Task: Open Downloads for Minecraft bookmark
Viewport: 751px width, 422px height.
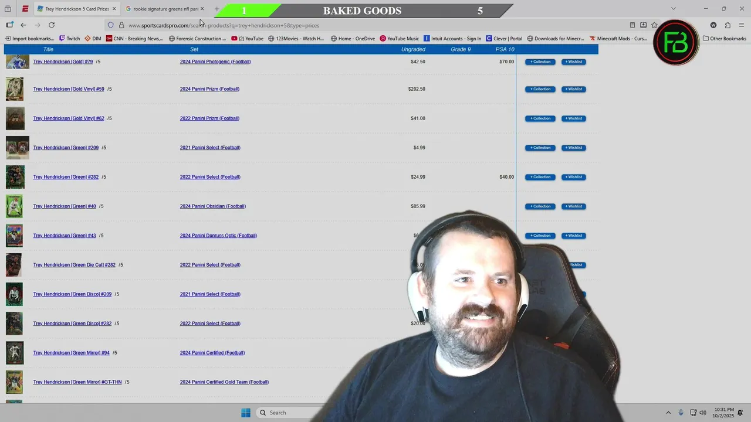Action: click(x=555, y=39)
